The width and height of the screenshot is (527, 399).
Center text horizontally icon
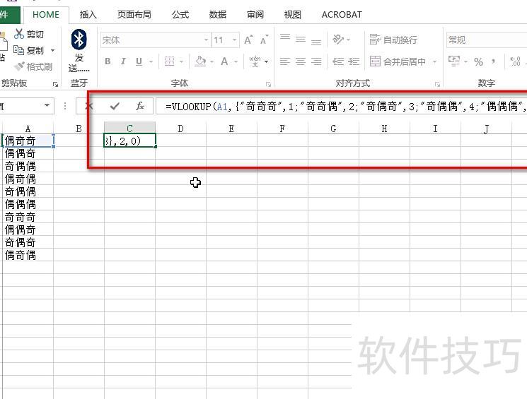301,61
